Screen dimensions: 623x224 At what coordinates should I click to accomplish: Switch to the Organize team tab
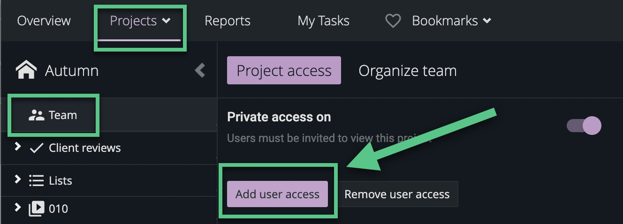(x=407, y=71)
